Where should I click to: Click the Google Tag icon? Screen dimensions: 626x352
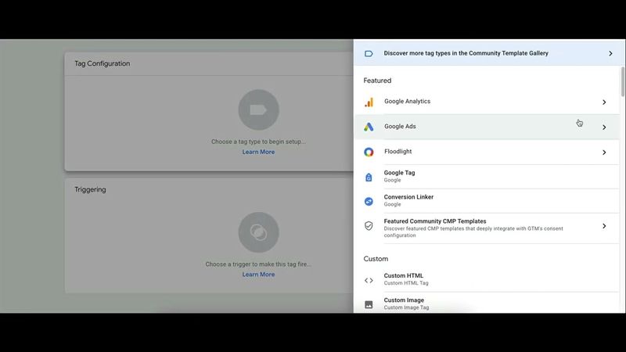pos(369,177)
